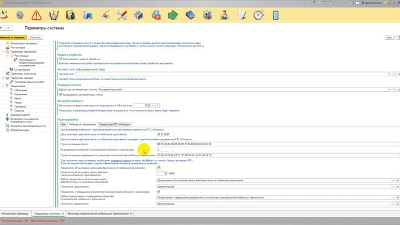Close the Параметры системы bottom tab
400x225 pixels.
coord(62,214)
